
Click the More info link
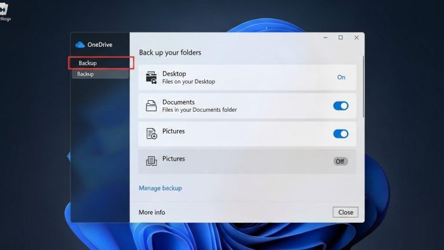coord(152,213)
